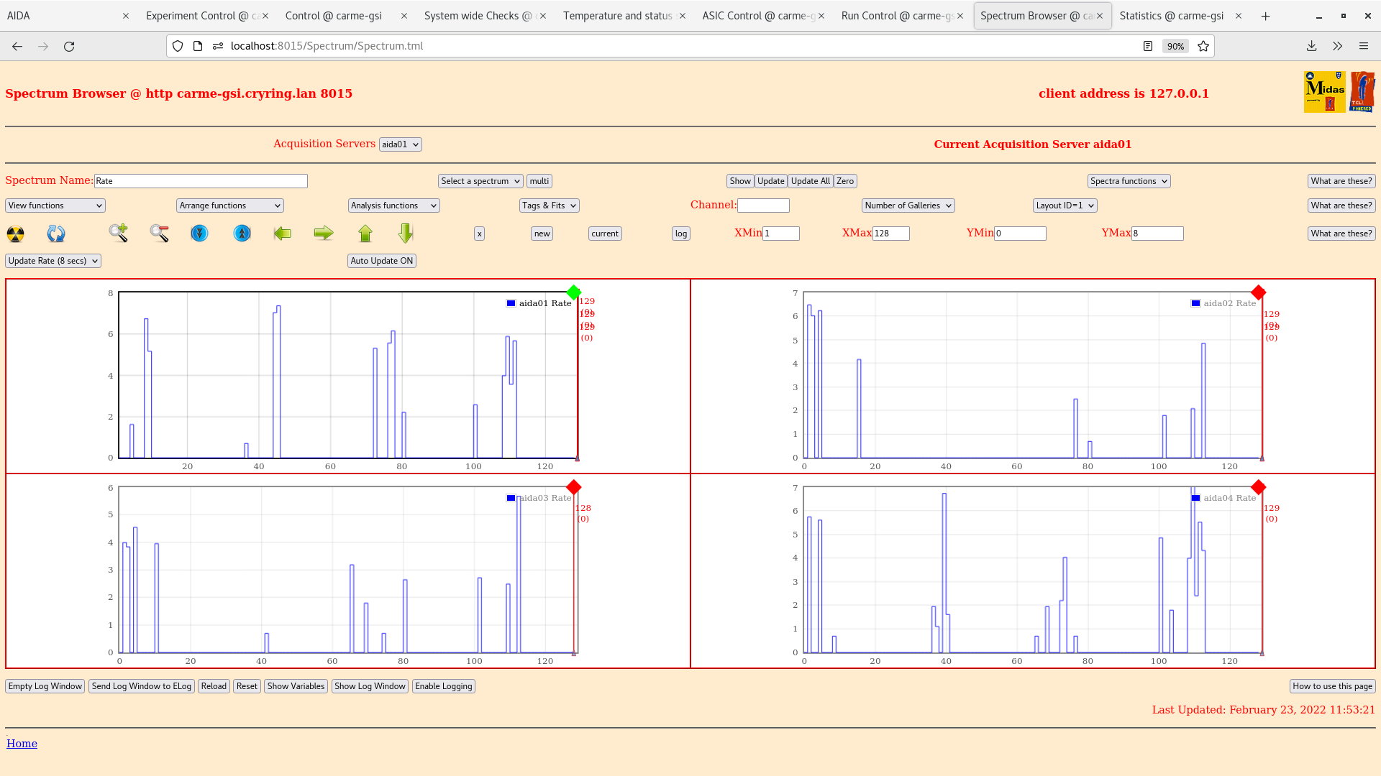Click the Midas logo icon
Screen dimensions: 1381x776
pos(1324,92)
